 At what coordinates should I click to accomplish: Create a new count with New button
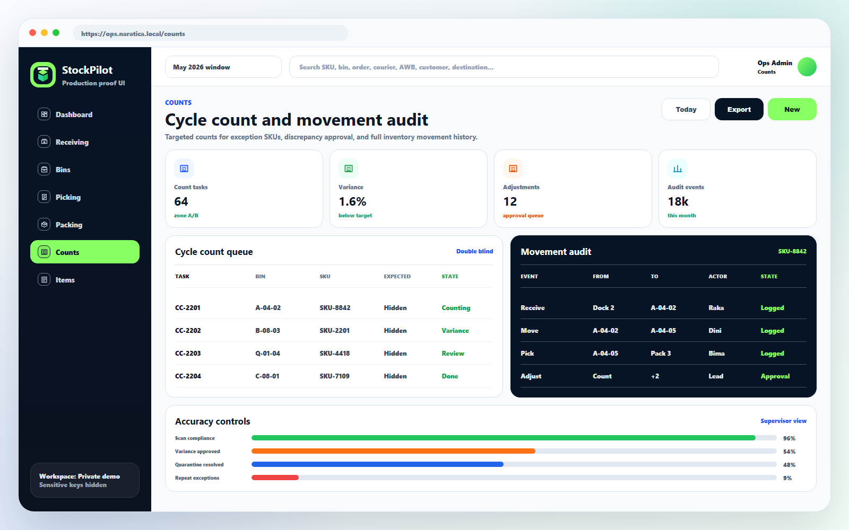pos(792,109)
